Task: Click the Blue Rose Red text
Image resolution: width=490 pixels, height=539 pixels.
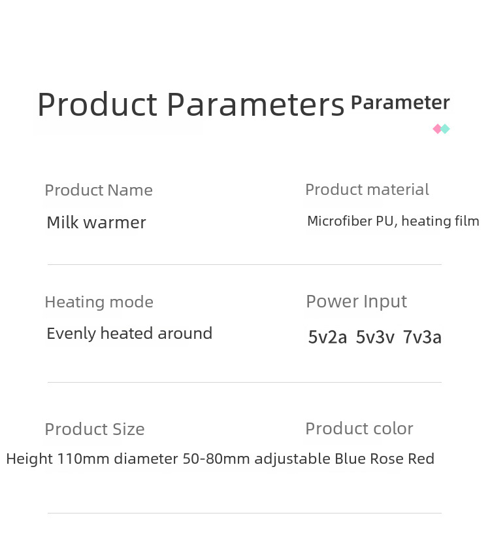Action: (x=385, y=459)
